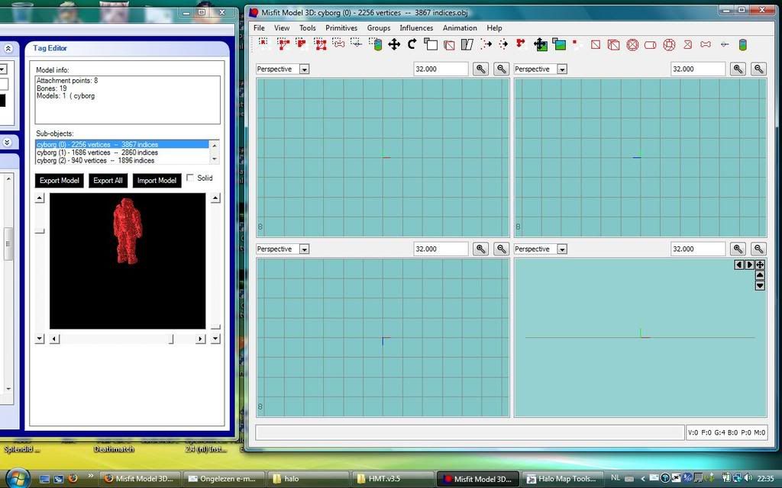Collapse the Tag Editor side panel chevron
Image resolution: width=782 pixels, height=488 pixels.
pyautogui.click(x=8, y=48)
